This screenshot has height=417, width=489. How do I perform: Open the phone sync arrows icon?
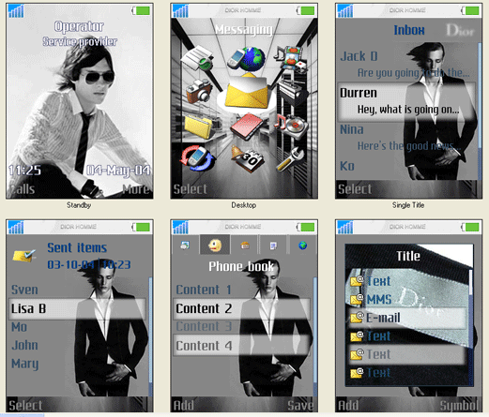[198, 158]
